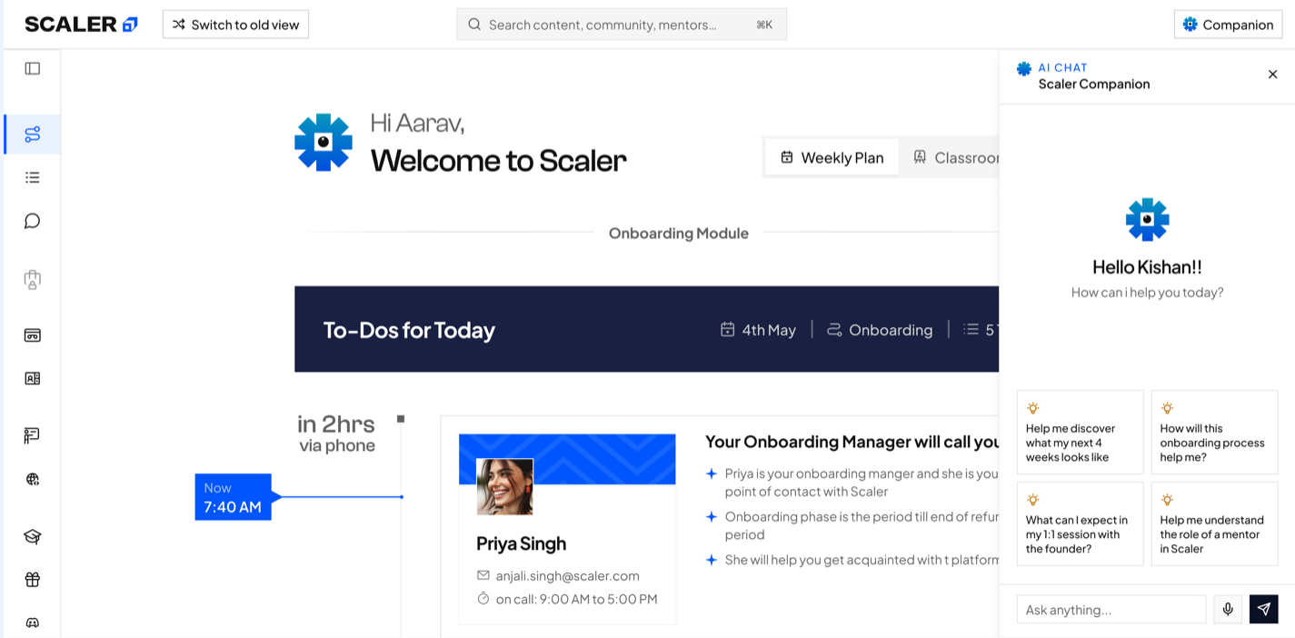Click 'Your Onboarding Manager will call you' heading
1295x638 pixels.
(852, 442)
